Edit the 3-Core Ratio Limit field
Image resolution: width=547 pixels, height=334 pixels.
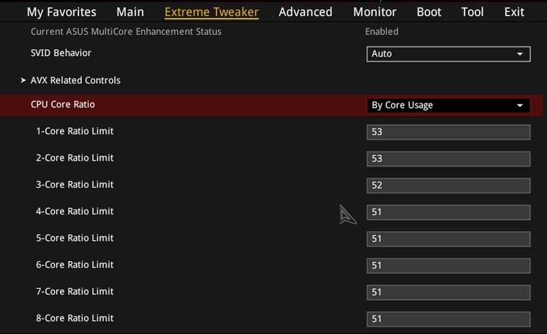point(448,185)
